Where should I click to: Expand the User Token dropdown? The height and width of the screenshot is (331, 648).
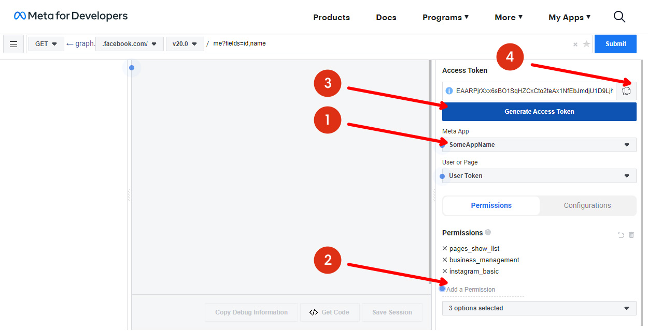pos(539,176)
